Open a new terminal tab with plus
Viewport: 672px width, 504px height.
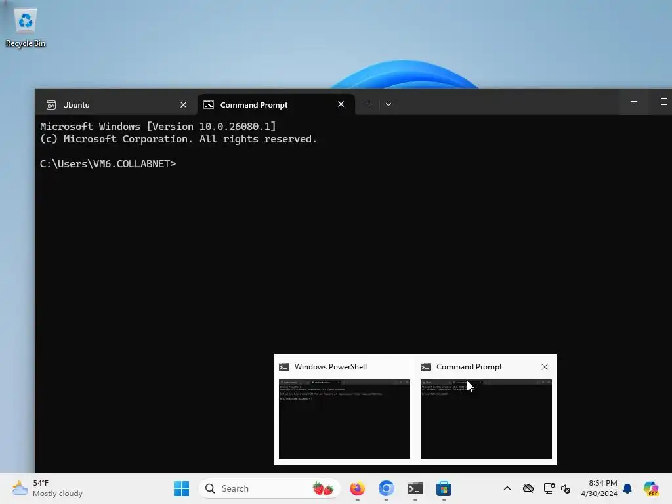[369, 104]
